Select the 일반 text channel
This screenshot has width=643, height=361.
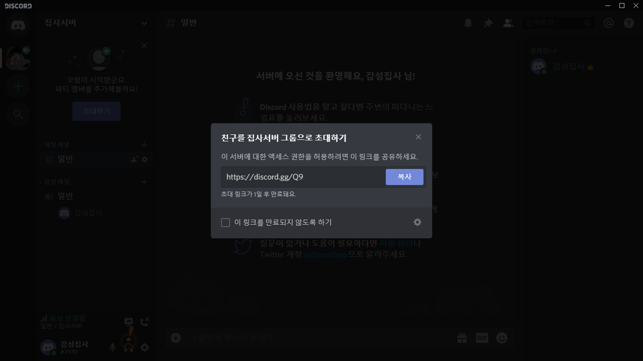pyautogui.click(x=95, y=159)
